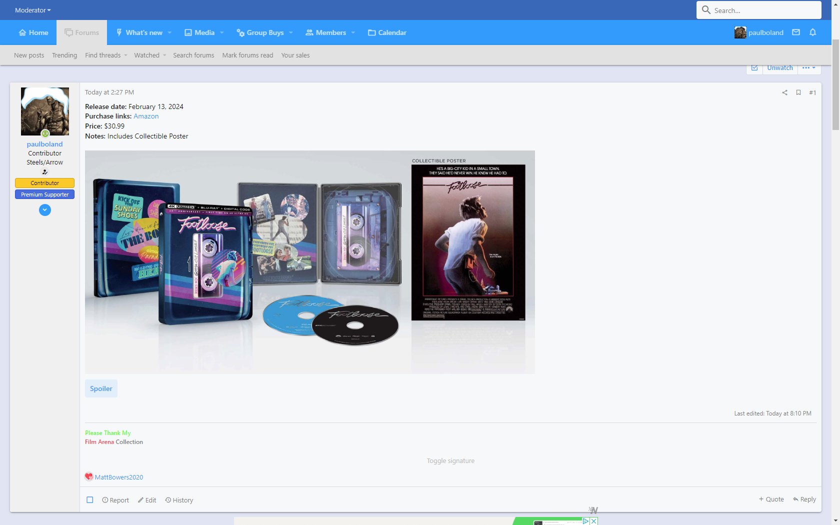Viewport: 840px width, 525px height.
Task: Open the MattBowers2020 reaction link
Action: click(x=119, y=477)
